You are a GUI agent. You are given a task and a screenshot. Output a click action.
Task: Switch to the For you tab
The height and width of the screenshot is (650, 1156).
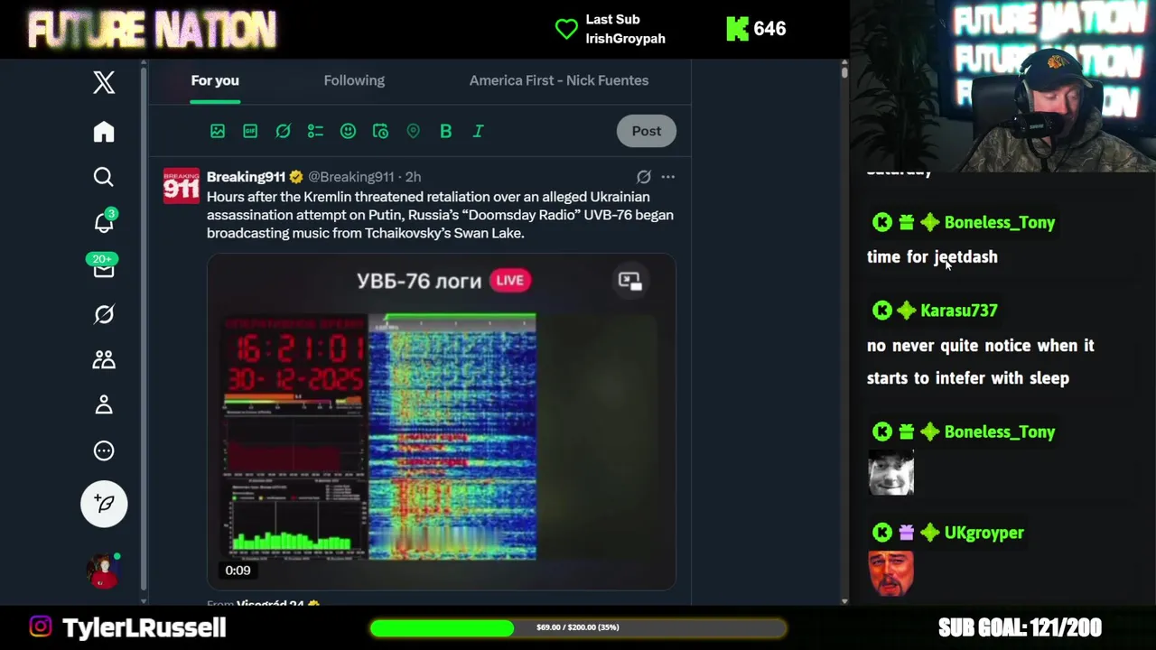[x=215, y=80]
